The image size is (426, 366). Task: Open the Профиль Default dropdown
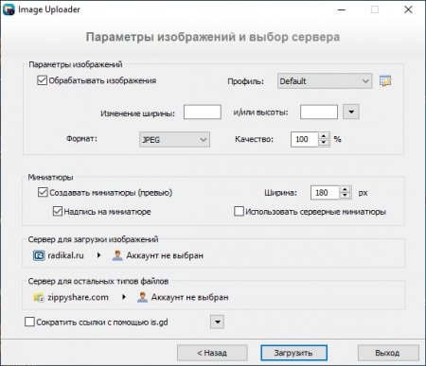(325, 81)
